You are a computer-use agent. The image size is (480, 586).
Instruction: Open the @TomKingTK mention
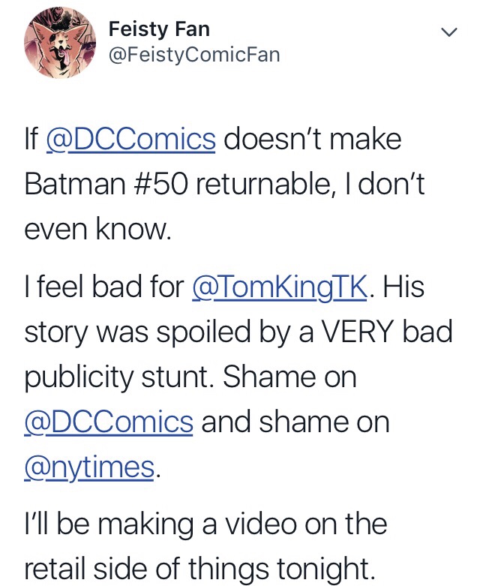click(x=280, y=287)
